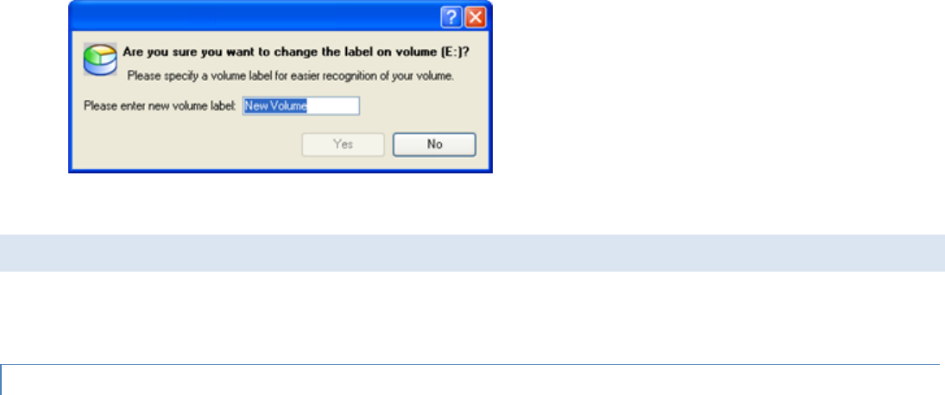Viewport: 945px width, 395px height.
Task: Click the question mark help button
Action: coord(451,18)
